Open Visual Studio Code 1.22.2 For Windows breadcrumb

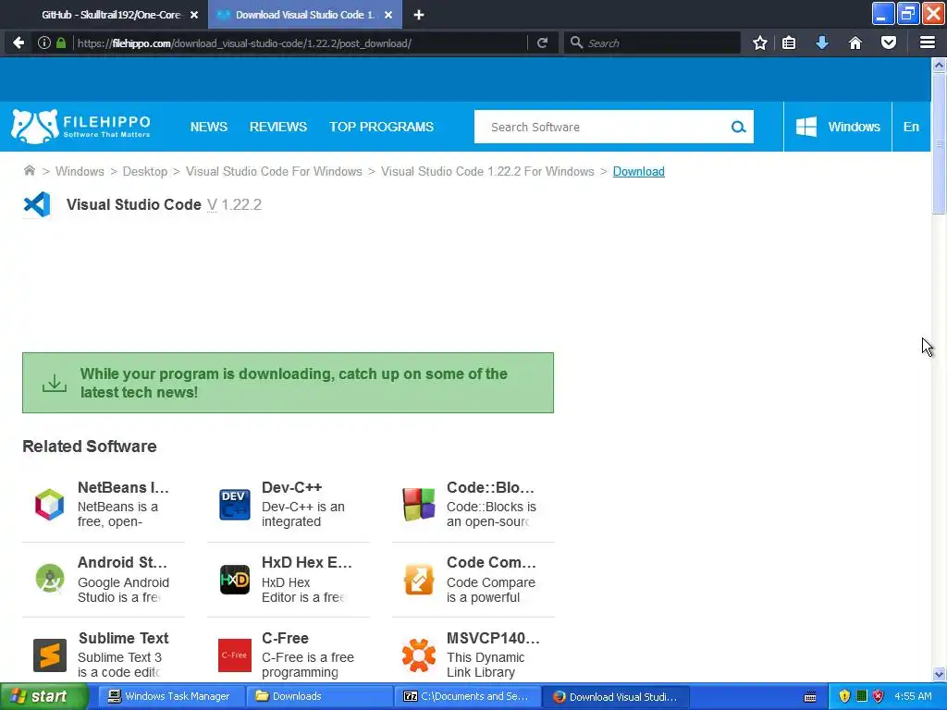[x=487, y=171]
